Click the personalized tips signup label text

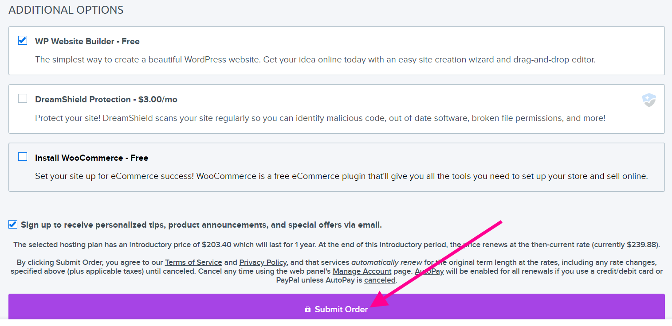click(x=201, y=225)
